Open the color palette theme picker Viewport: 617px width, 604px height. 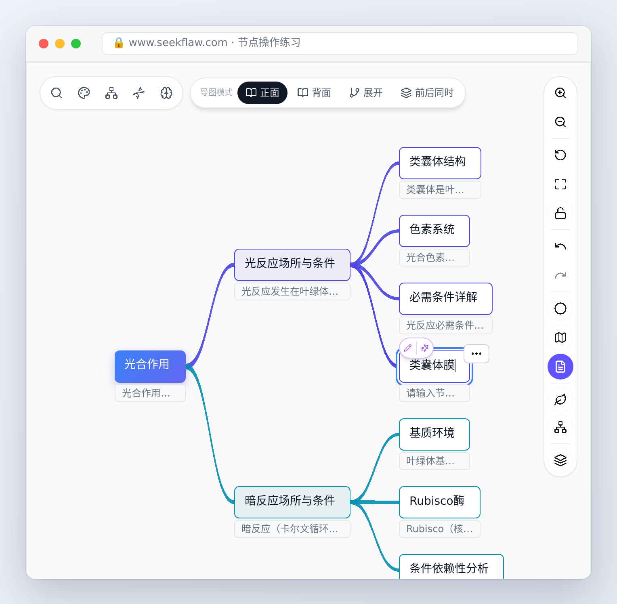click(84, 93)
